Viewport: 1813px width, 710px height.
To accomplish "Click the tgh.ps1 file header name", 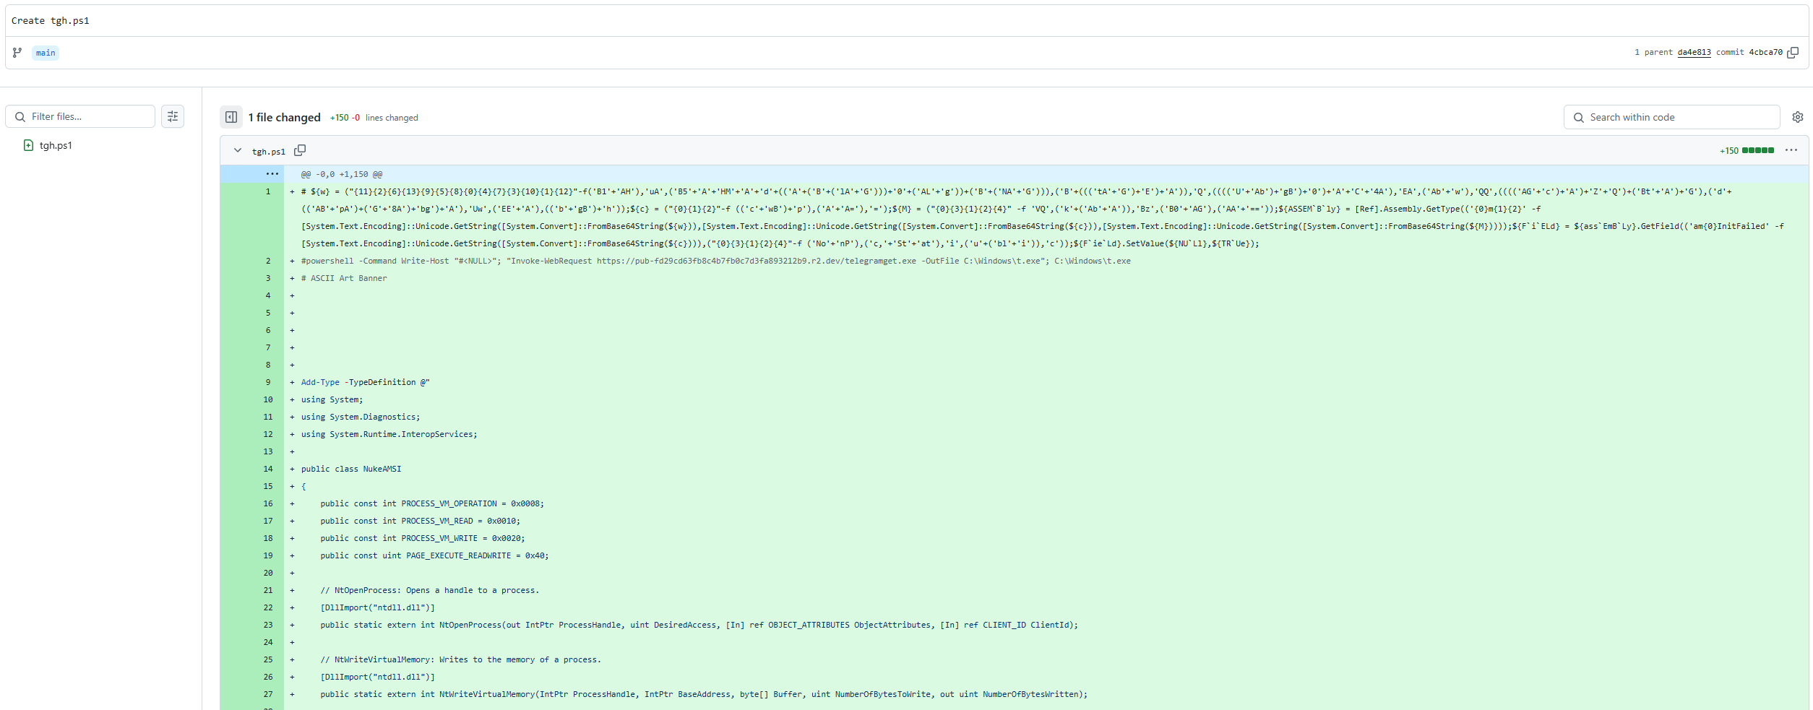I will (269, 151).
